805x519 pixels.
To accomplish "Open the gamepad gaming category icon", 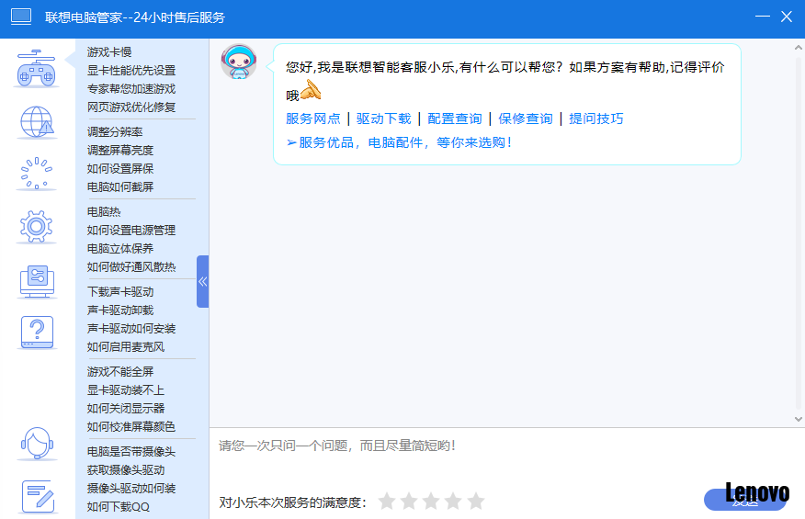I will tap(37, 68).
